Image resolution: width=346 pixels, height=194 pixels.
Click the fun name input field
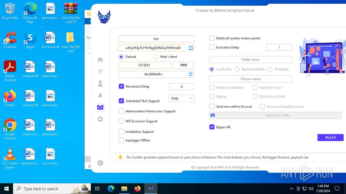pos(156,39)
